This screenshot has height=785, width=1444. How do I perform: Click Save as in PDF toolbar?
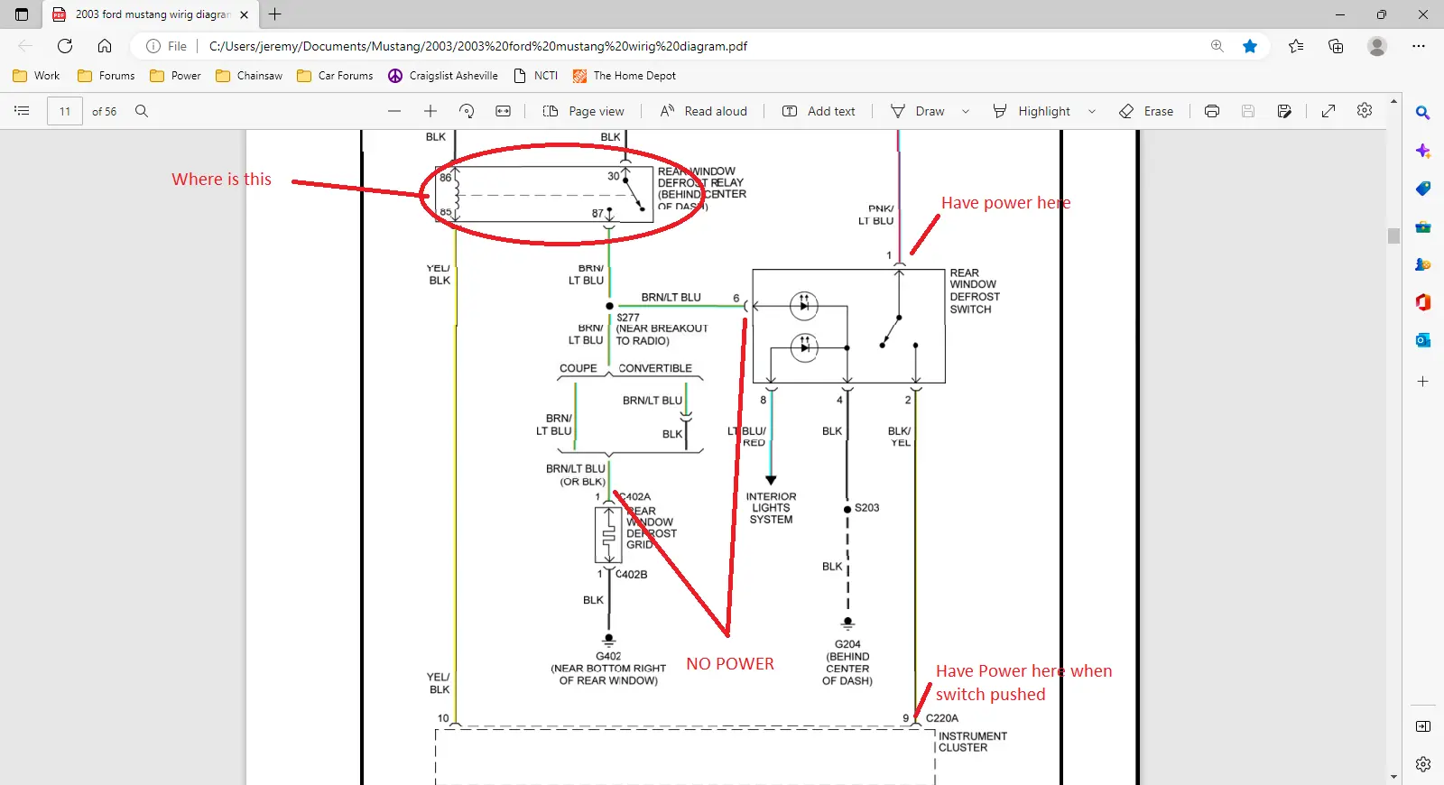coord(1284,111)
